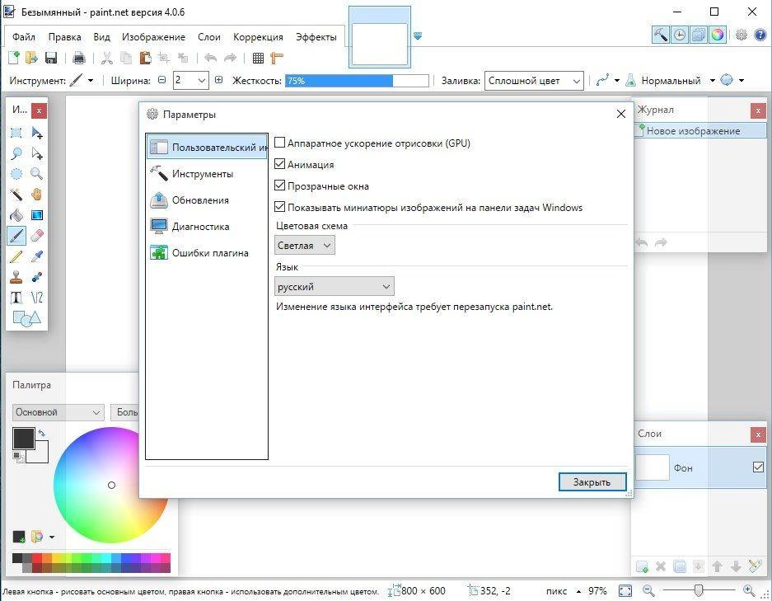
Task: Select the Clone Stamp tool
Action: click(x=16, y=277)
